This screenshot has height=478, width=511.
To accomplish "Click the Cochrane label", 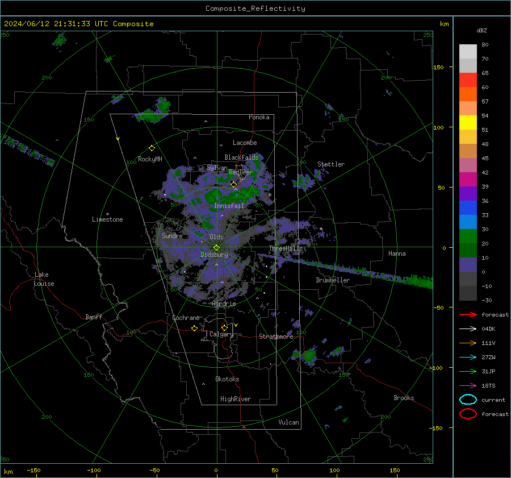I will tap(186, 318).
